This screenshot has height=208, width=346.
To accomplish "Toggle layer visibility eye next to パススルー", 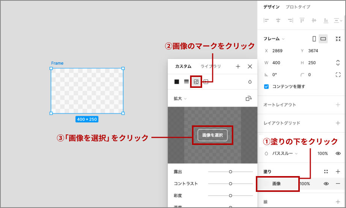I will (338, 154).
